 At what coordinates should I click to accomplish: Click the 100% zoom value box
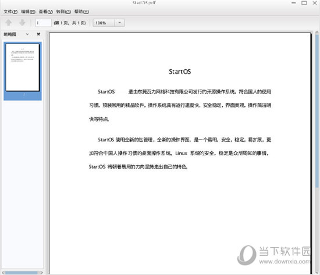[104, 23]
